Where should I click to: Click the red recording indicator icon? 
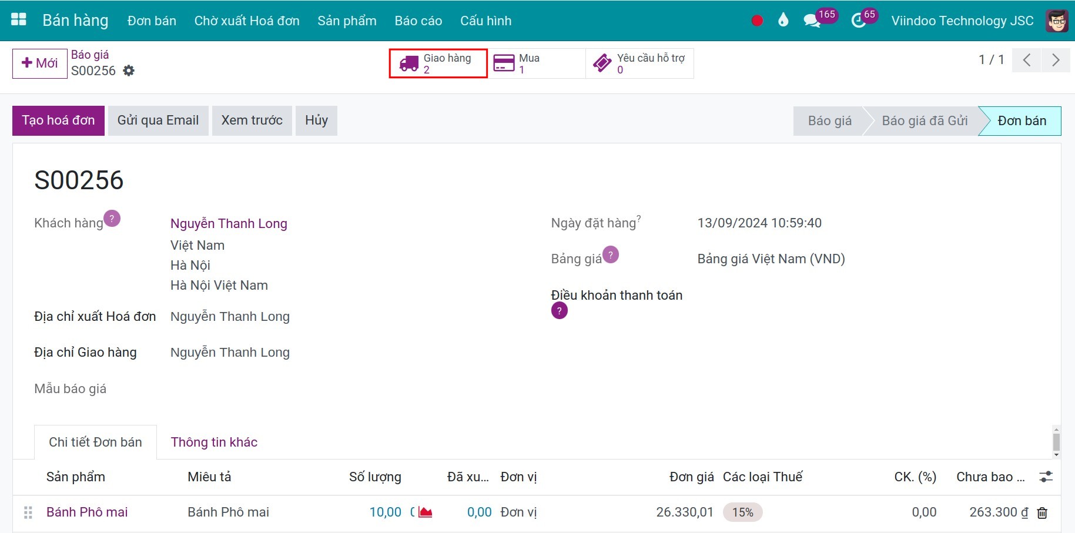757,21
